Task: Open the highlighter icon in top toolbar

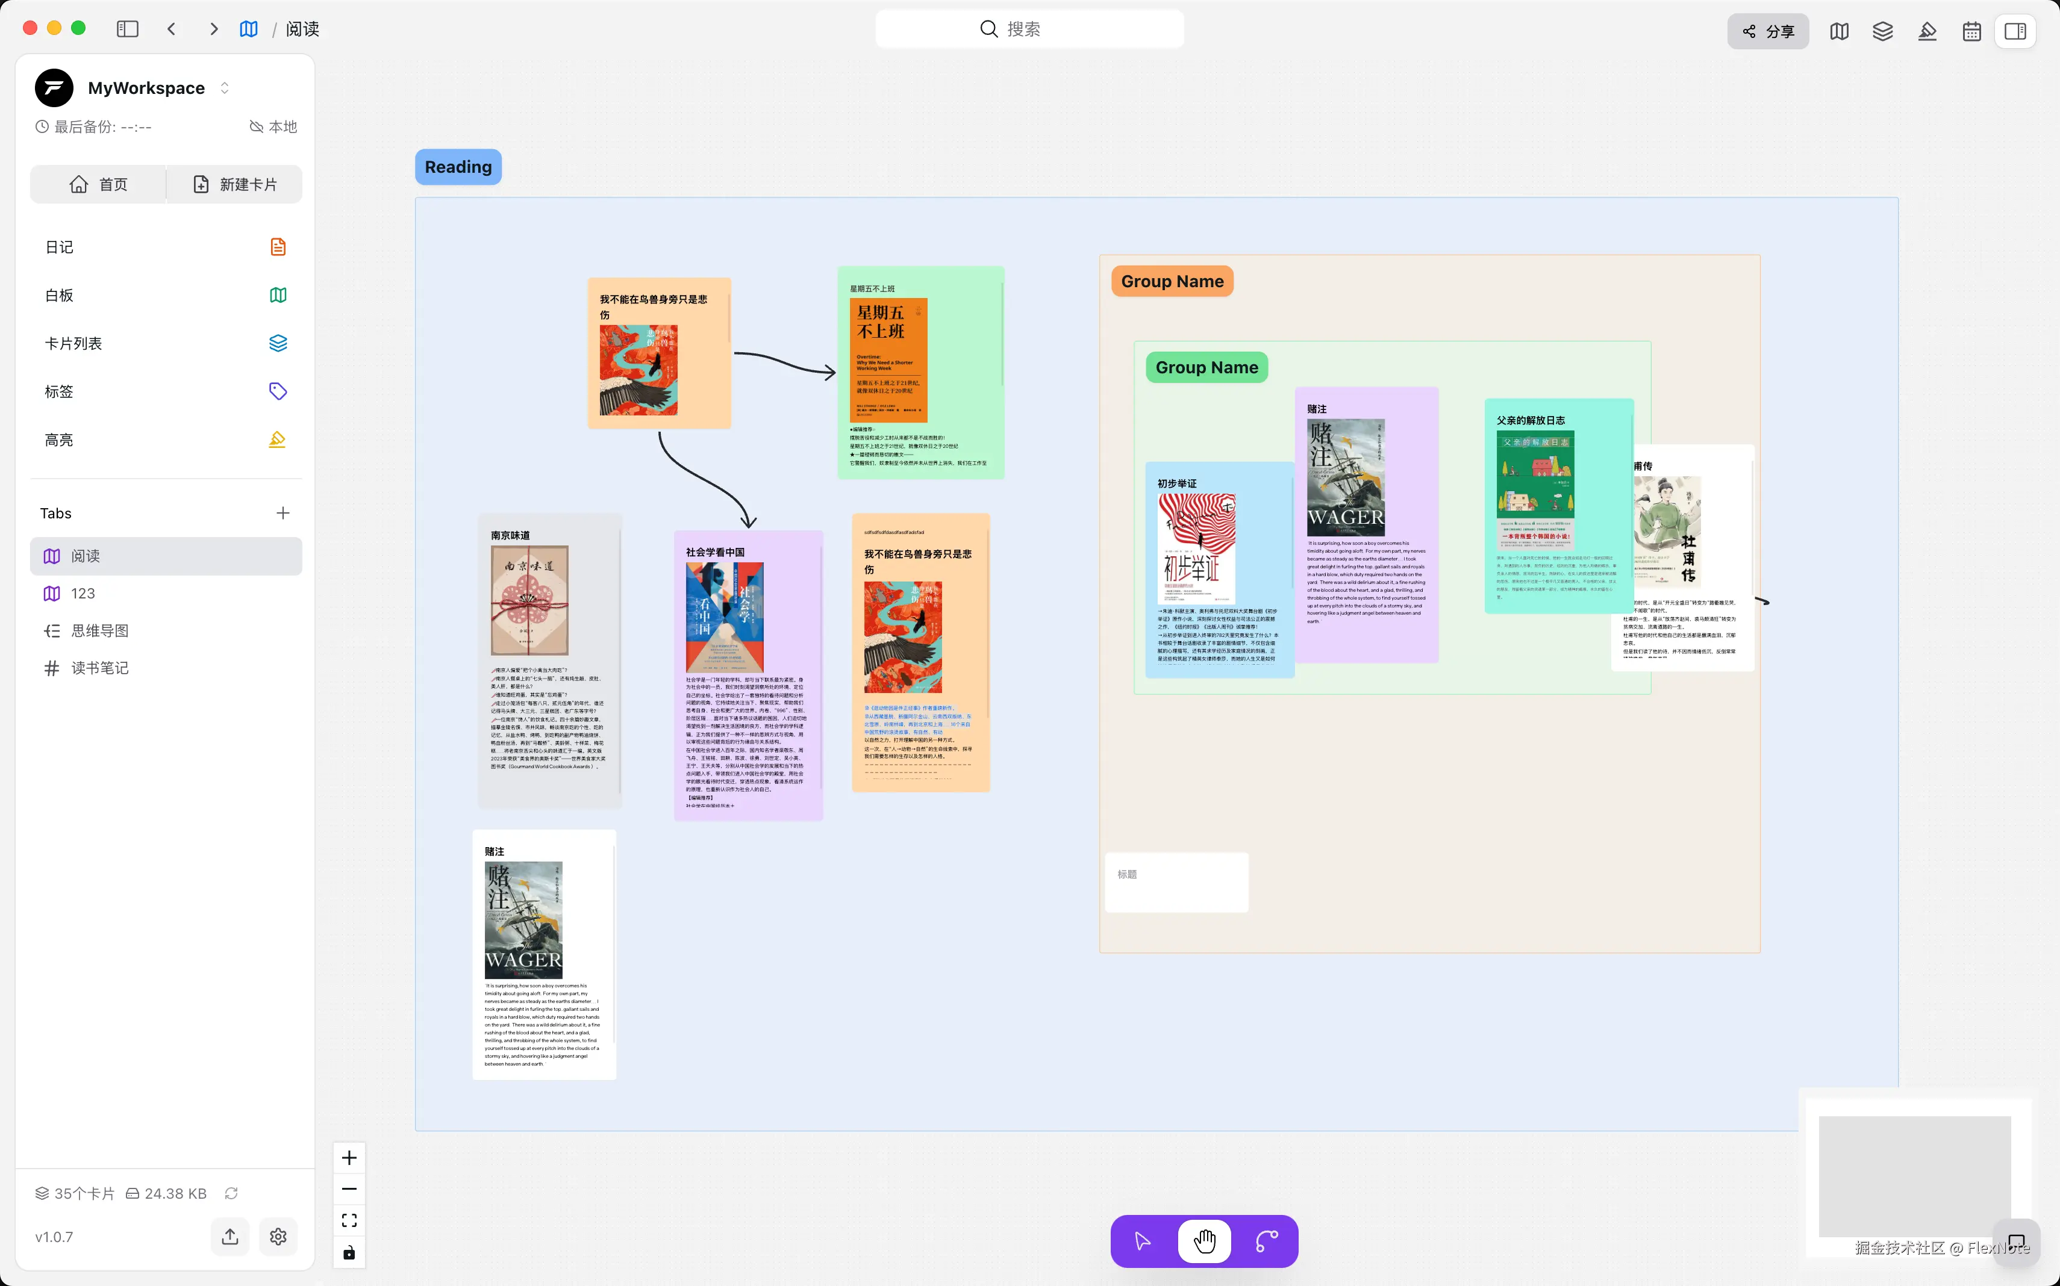Action: [x=1927, y=31]
